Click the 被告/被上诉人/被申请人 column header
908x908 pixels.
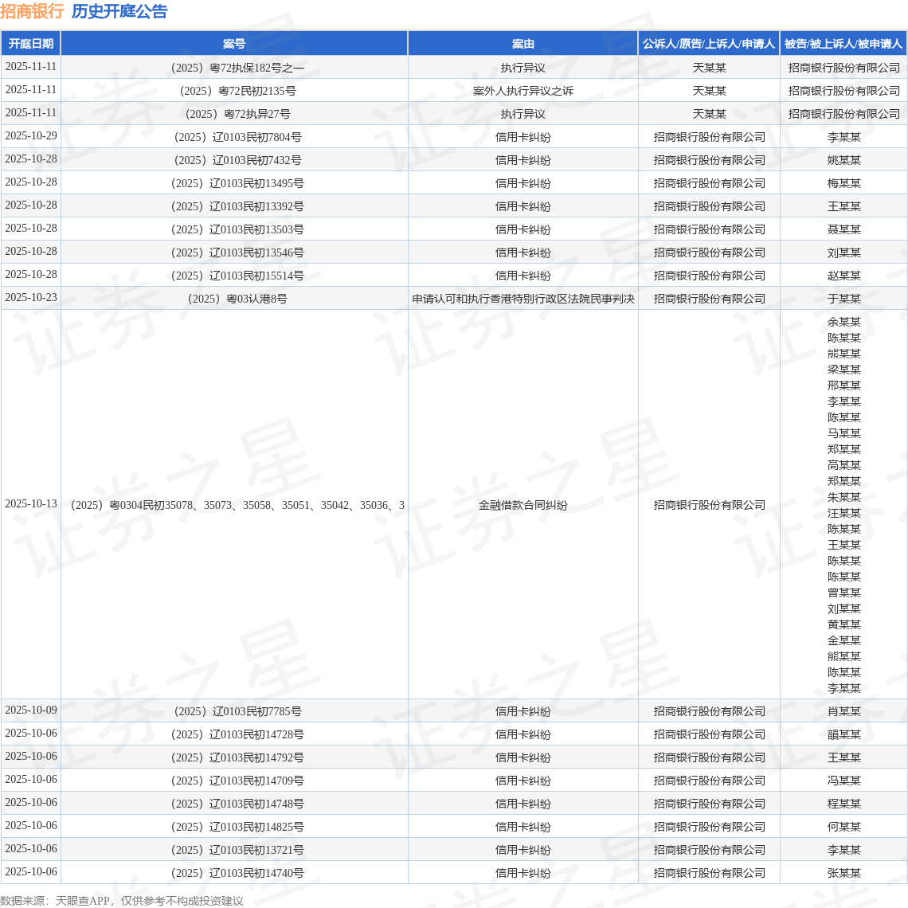click(843, 44)
